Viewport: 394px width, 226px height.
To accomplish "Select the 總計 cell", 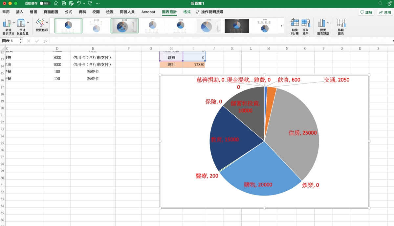I will tap(171, 65).
